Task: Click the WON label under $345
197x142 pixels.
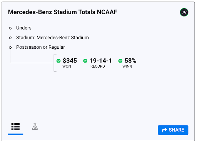Action: click(x=67, y=66)
